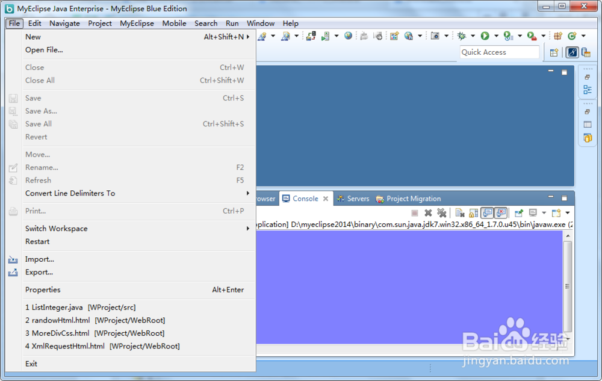
Task: Toggle Scroll Lock in the Console toolbar
Action: (x=474, y=212)
